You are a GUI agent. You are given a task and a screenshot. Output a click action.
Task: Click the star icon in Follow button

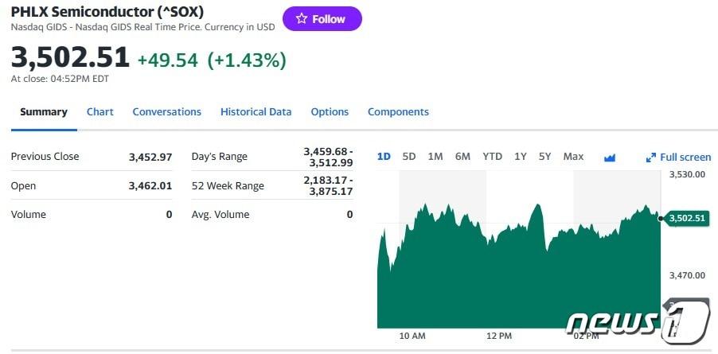pos(301,19)
